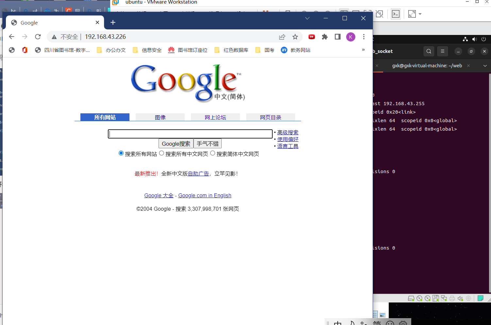This screenshot has height=325, width=491.
Task: Open the 教务网站 bookmark
Action: (296, 50)
